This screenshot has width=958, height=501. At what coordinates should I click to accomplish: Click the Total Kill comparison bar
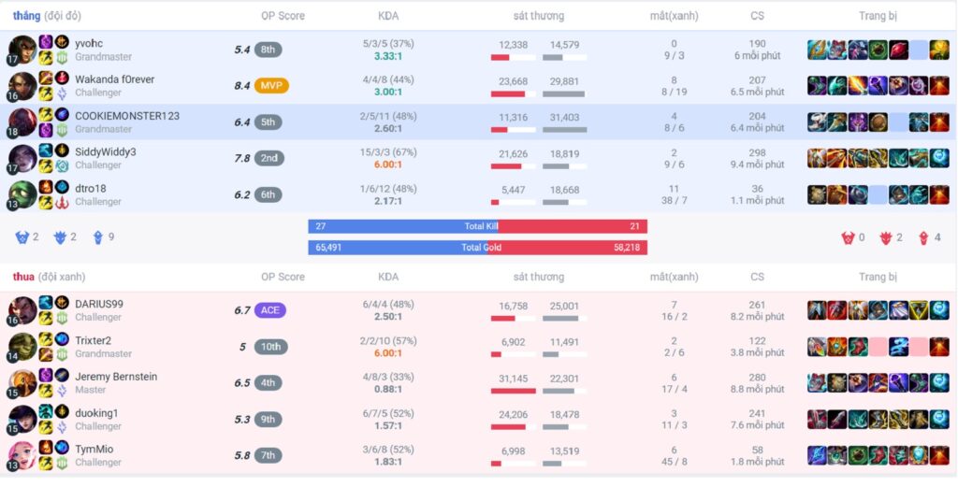point(477,226)
